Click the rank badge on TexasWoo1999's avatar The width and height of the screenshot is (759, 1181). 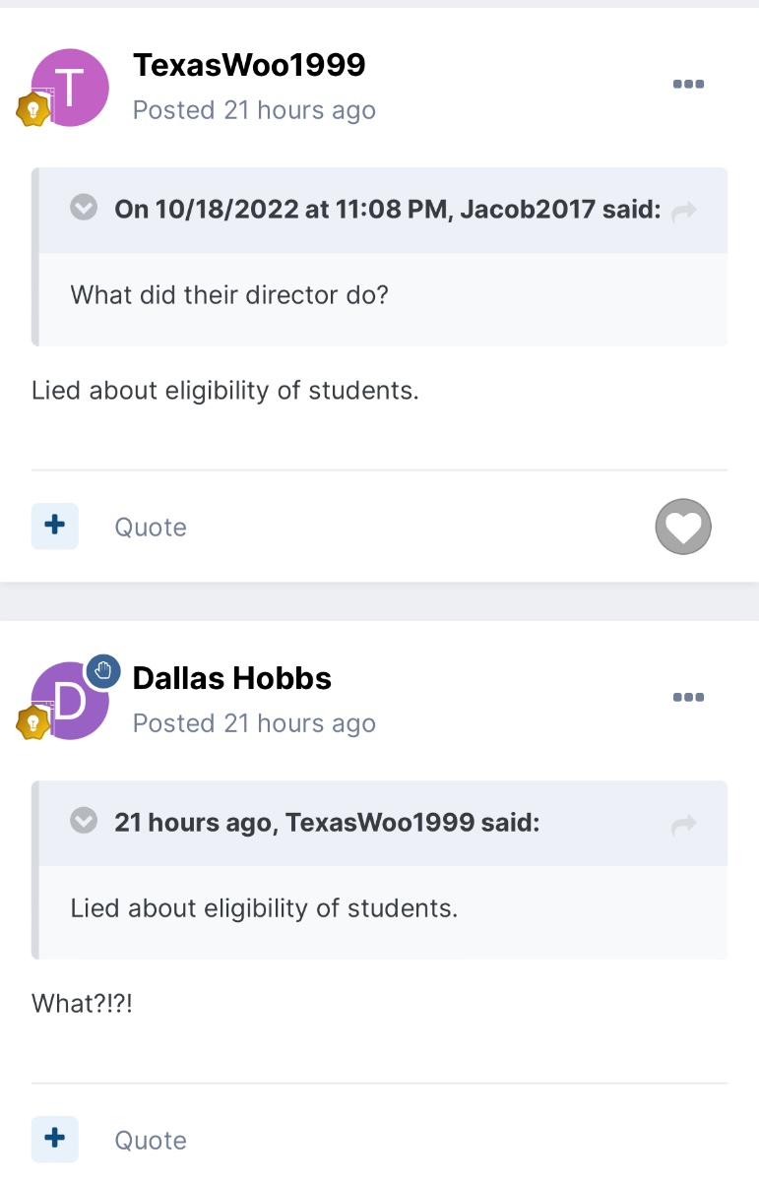coord(32,109)
